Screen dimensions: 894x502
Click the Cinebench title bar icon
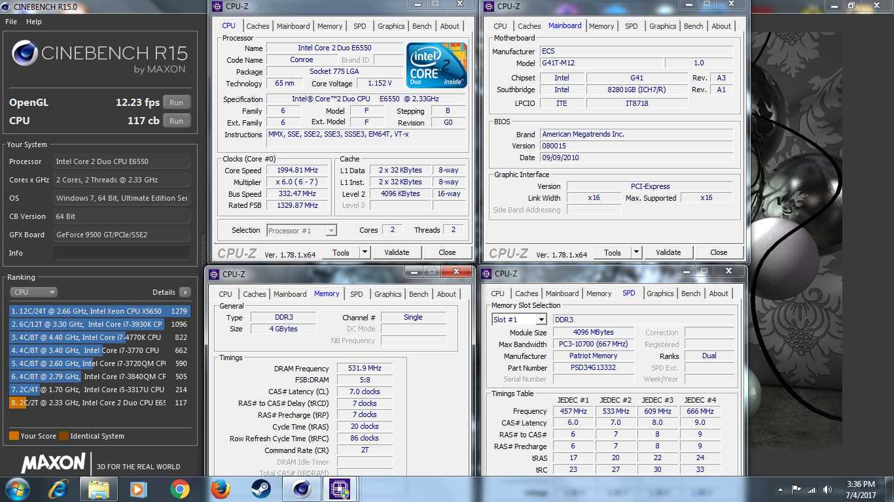click(7, 6)
